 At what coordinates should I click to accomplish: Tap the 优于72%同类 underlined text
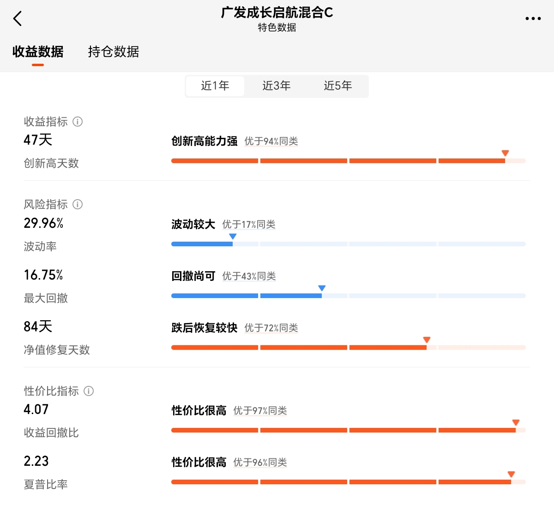tap(271, 328)
